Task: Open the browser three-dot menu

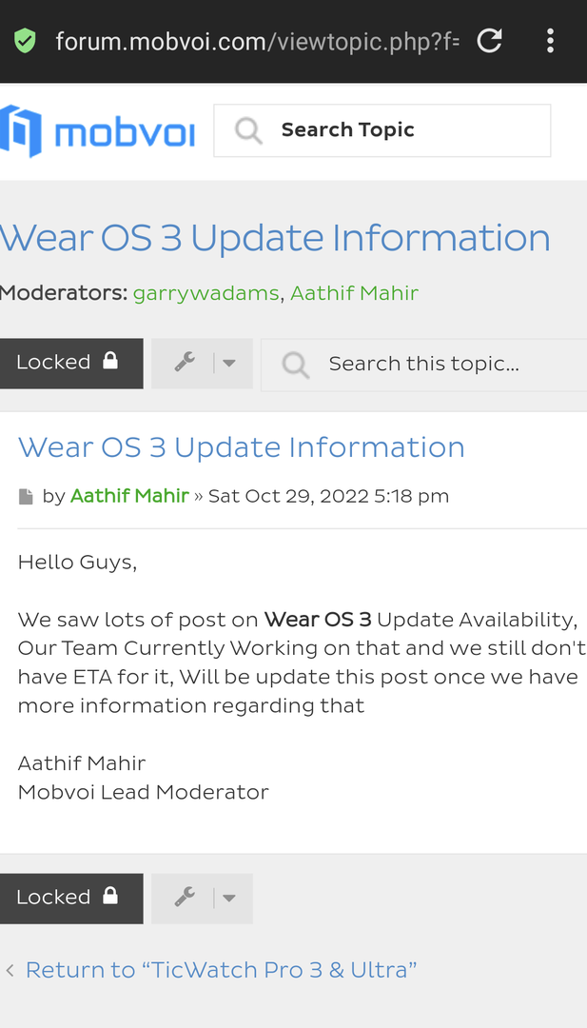Action: pos(551,41)
